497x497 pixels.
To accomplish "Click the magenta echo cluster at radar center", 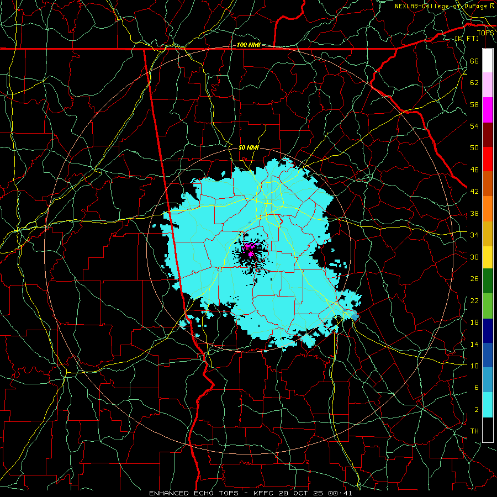I will [x=251, y=249].
